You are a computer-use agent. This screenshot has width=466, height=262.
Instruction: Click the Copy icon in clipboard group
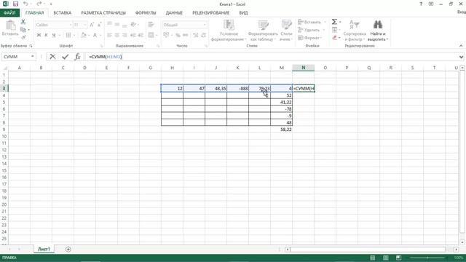(23, 30)
